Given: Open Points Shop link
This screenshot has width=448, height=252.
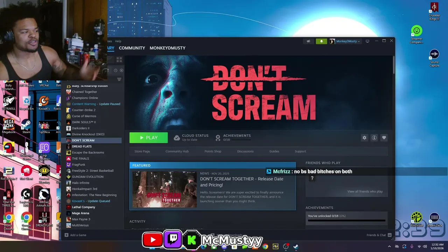Looking at the screenshot, I should click(213, 151).
